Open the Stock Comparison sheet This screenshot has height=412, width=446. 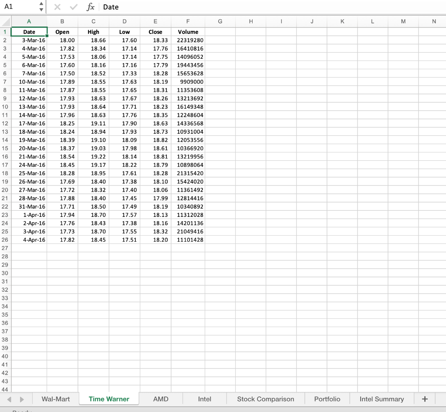(265, 398)
